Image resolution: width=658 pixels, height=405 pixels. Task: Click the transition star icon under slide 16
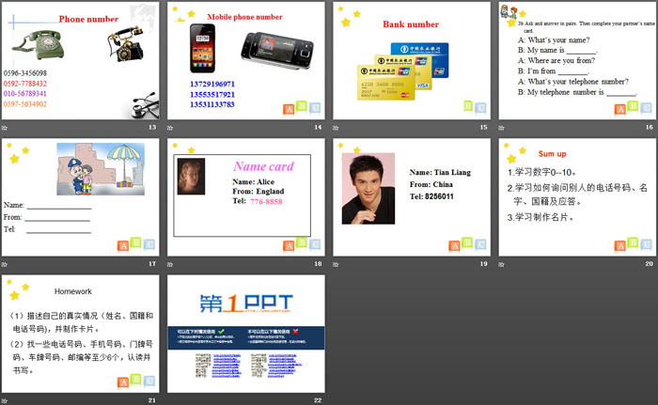tap(501, 128)
